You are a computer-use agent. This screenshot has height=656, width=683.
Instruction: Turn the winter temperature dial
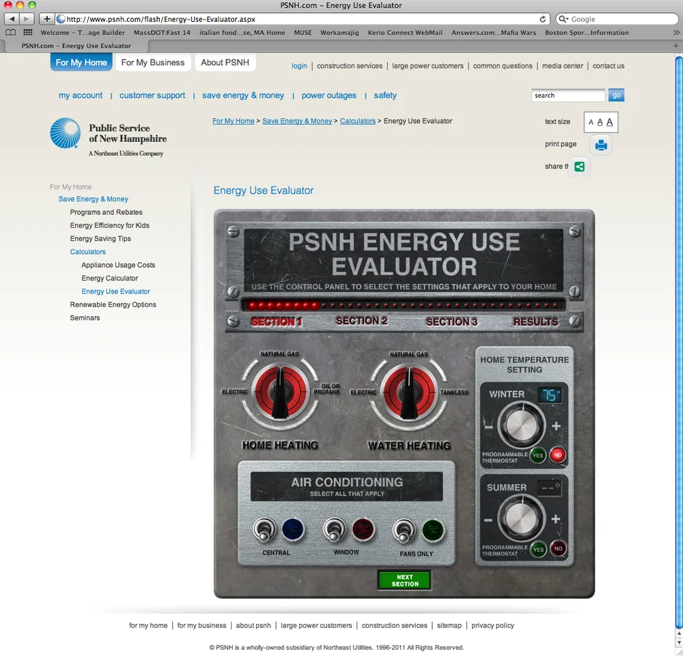point(521,425)
